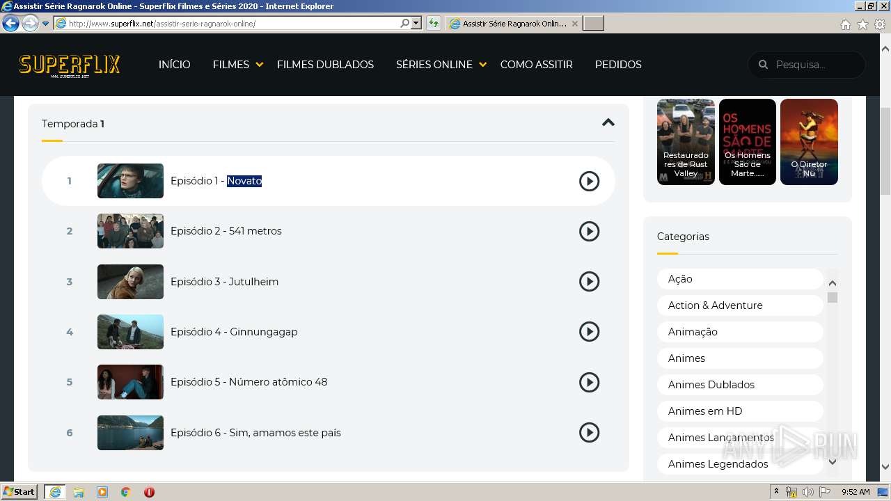
Task: Select the Animes Dublados category
Action: click(x=740, y=385)
